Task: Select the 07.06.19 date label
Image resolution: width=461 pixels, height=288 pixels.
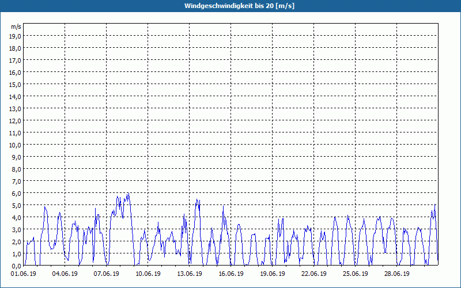Action: click(x=107, y=274)
